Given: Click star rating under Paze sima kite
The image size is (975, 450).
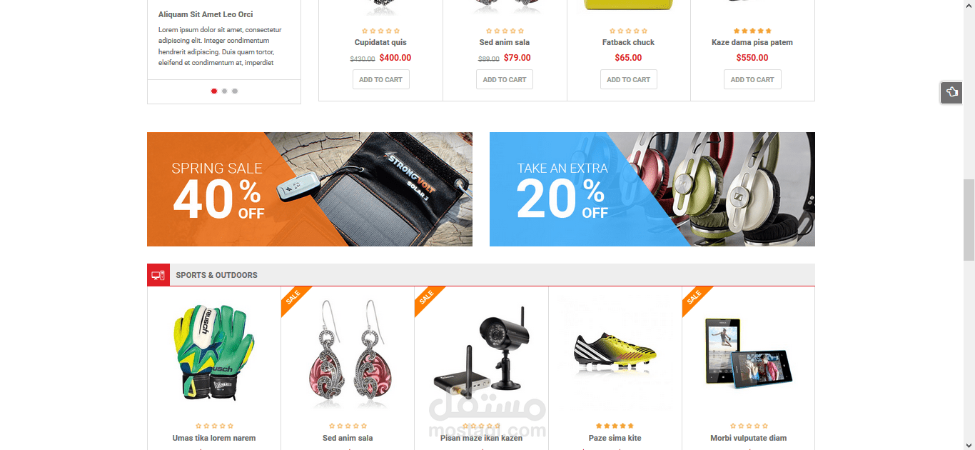Looking at the screenshot, I should pyautogui.click(x=615, y=426).
